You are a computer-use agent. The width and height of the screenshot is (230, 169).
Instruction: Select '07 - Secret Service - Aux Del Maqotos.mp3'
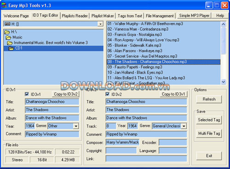click(164, 56)
